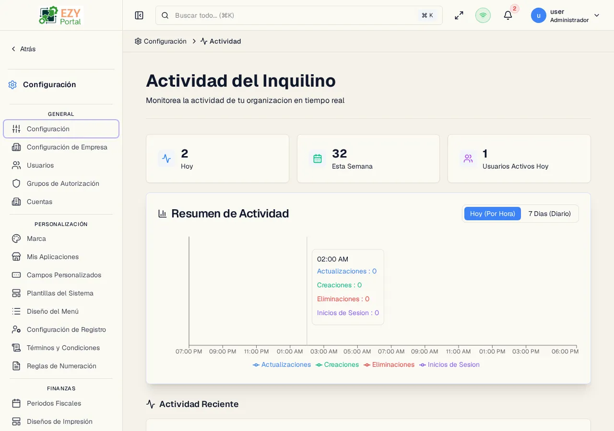The image size is (614, 431).
Task: Click the 11:00 PM axis label
Action: (256, 352)
